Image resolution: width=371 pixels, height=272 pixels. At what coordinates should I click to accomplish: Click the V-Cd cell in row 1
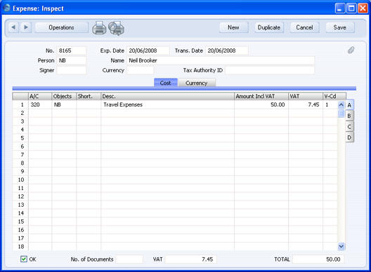330,104
